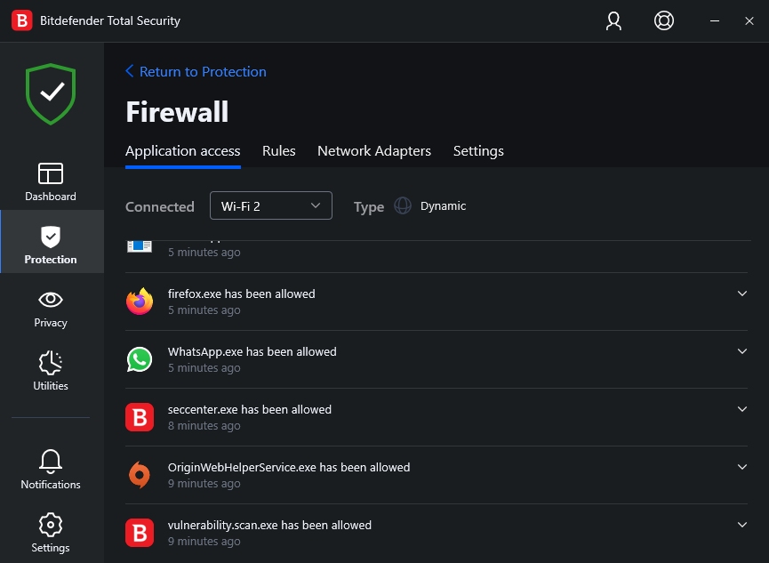Click the WhatsApp application icon

point(140,359)
